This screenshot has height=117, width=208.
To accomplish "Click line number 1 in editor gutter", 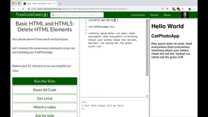I will coord(86,20).
